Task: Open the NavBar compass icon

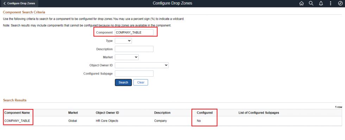Action: click(x=340, y=4)
